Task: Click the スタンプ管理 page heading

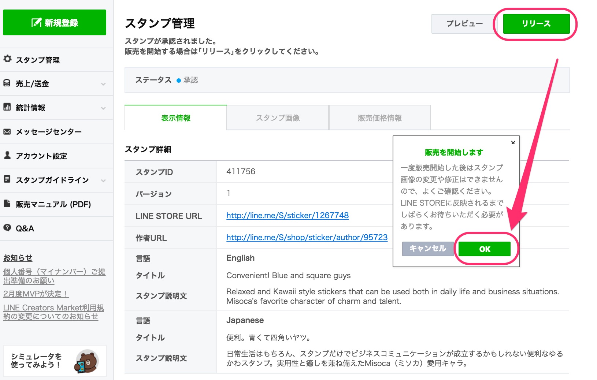Action: point(160,23)
